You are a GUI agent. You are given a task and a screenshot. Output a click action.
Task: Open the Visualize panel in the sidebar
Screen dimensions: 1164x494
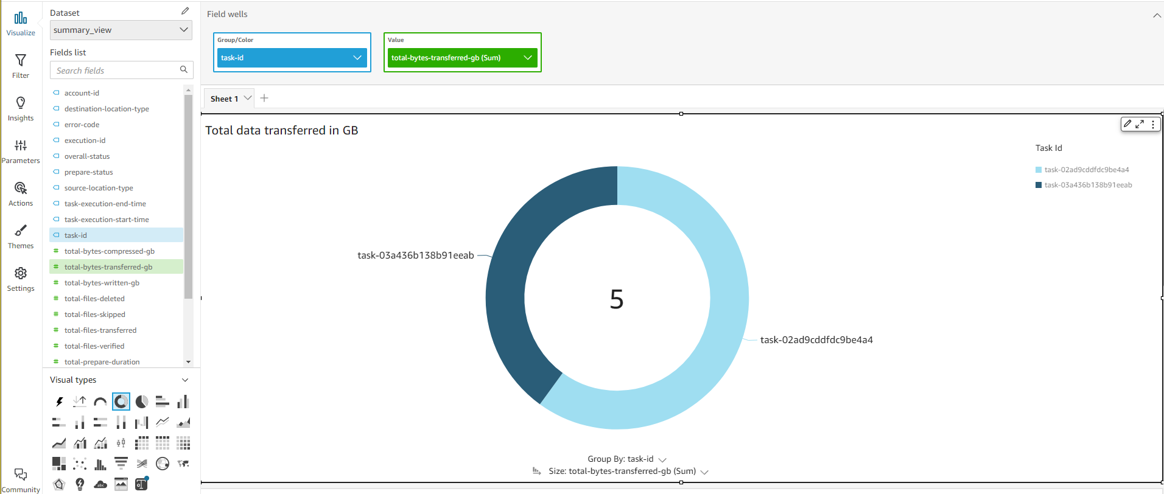21,24
